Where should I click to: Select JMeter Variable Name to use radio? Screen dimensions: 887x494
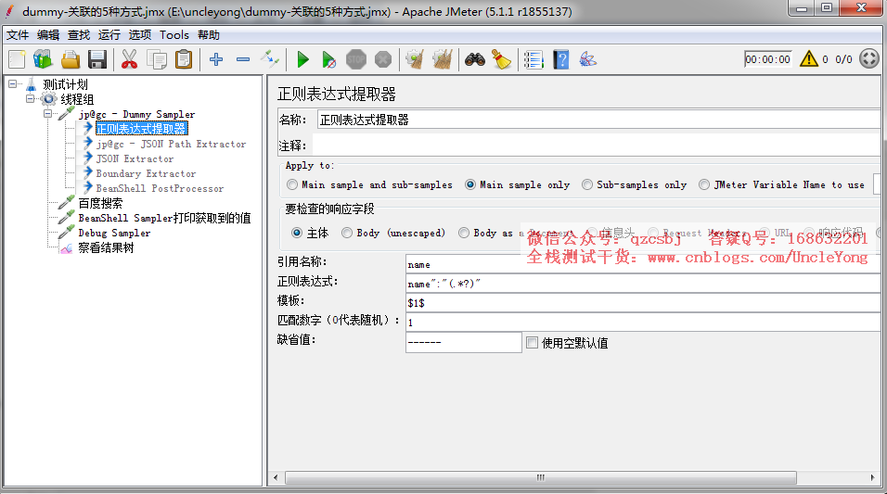[x=704, y=184]
